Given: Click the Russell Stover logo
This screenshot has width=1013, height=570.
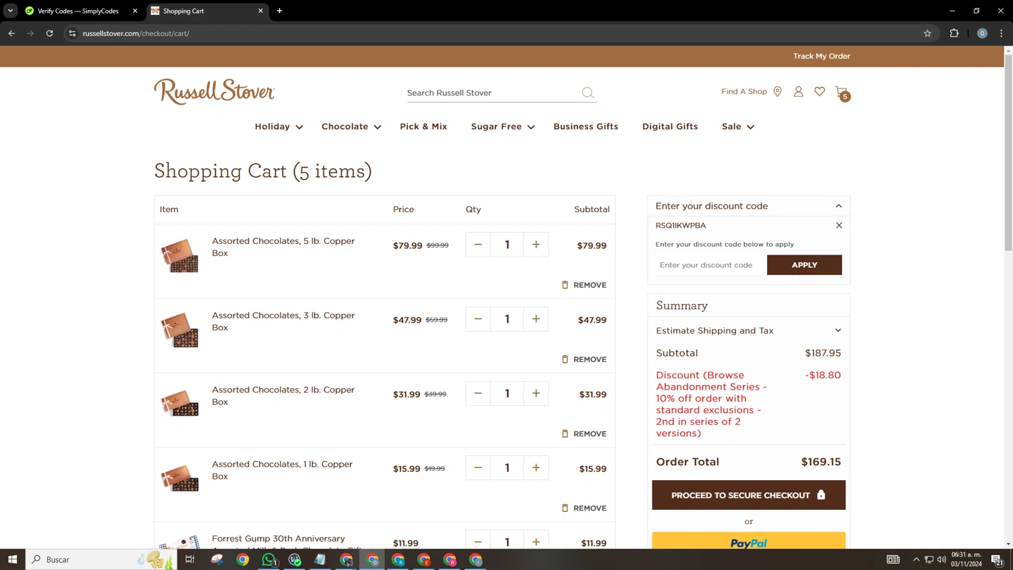Looking at the screenshot, I should [x=214, y=91].
